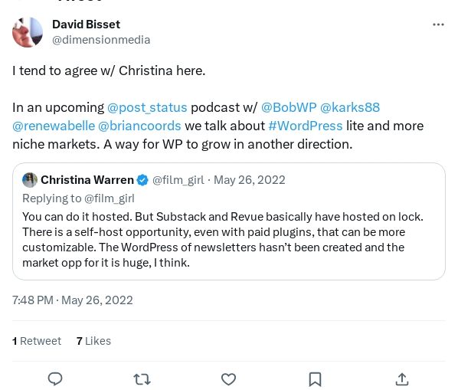The height and width of the screenshot is (390, 458).
Task: Open the @karks88 mention link
Action: coord(350,107)
